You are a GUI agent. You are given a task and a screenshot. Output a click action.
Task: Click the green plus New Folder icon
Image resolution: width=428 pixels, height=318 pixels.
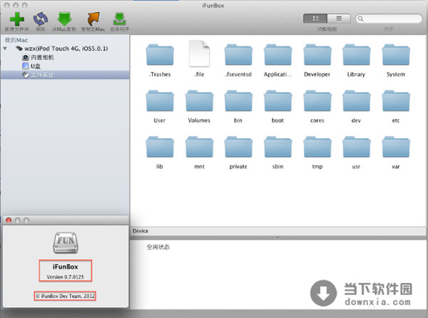[x=16, y=19]
